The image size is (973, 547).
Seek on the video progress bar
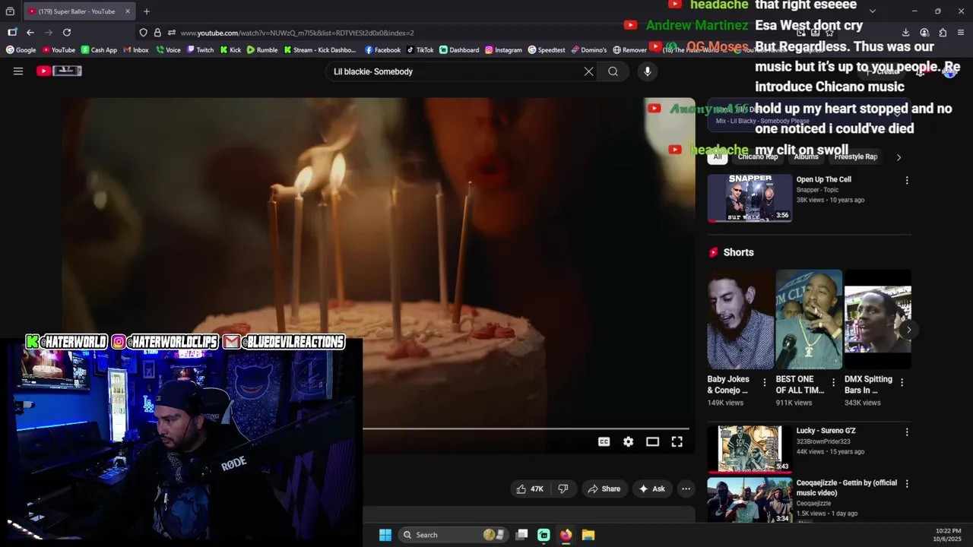(x=526, y=428)
